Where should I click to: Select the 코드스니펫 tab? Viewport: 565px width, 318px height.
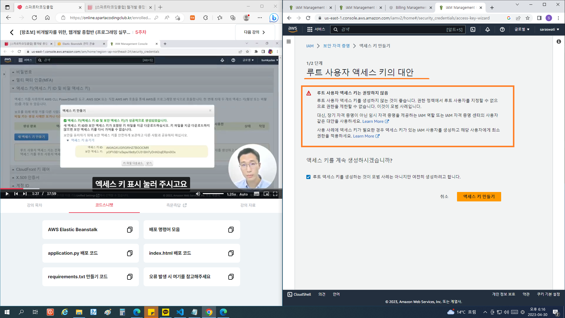click(104, 205)
